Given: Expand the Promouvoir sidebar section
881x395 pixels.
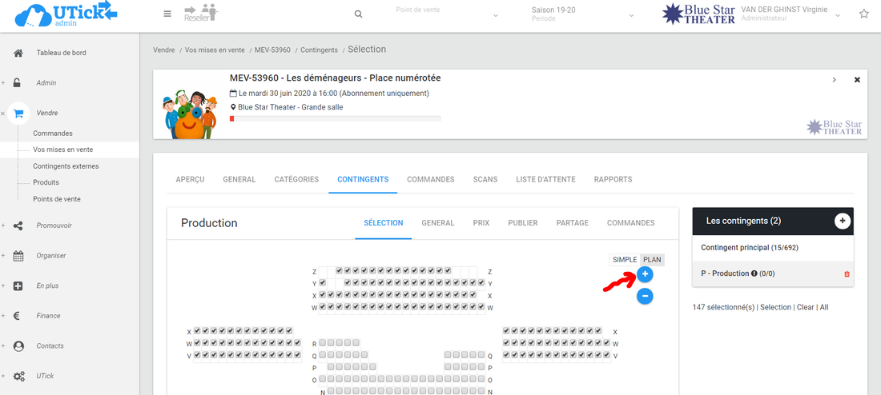Looking at the screenshot, I should click(x=54, y=225).
